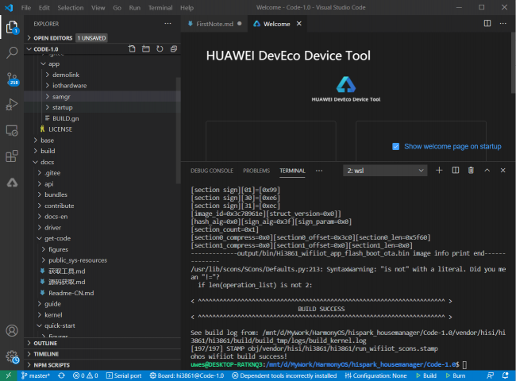Open the Source Control view with 258 badge
Screen dimensions: 516x381
click(x=12, y=79)
